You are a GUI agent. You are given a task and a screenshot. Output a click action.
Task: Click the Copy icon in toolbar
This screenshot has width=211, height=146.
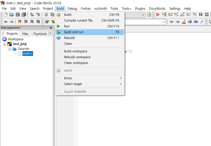pyautogui.click(x=52, y=14)
